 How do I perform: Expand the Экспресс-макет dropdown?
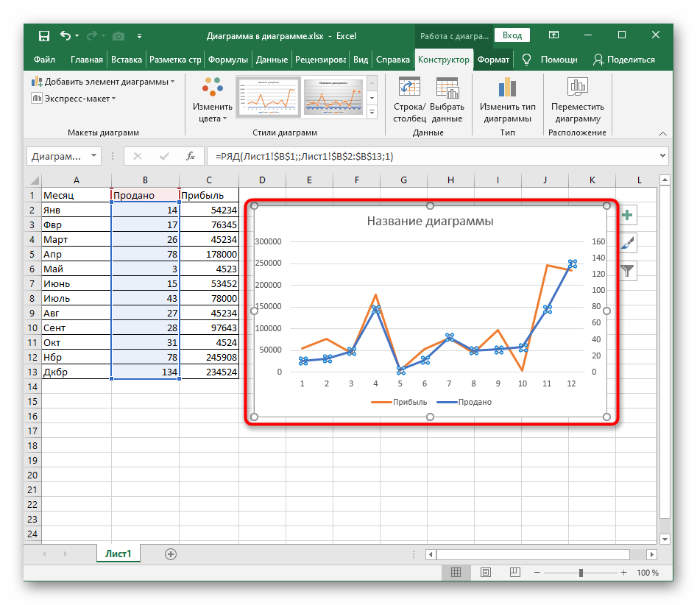point(74,99)
